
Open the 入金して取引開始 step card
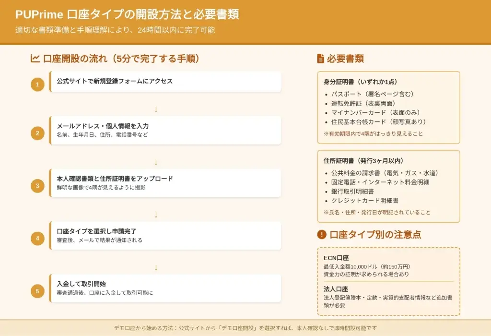(165, 288)
